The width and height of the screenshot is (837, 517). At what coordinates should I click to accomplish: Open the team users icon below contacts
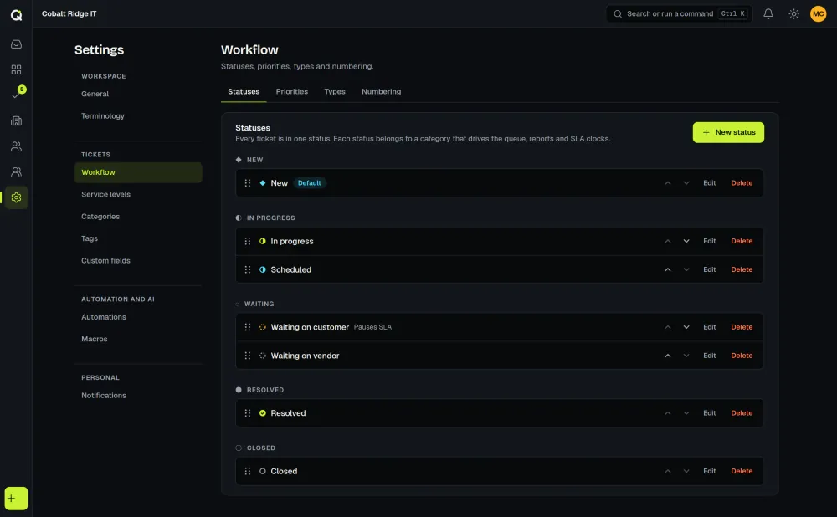[x=16, y=171]
